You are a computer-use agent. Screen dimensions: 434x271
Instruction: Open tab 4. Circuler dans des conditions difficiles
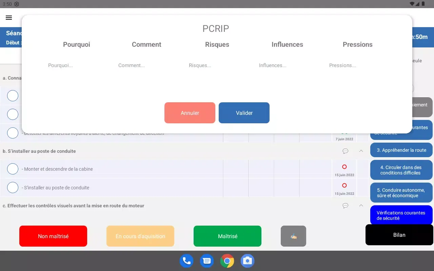401,170
